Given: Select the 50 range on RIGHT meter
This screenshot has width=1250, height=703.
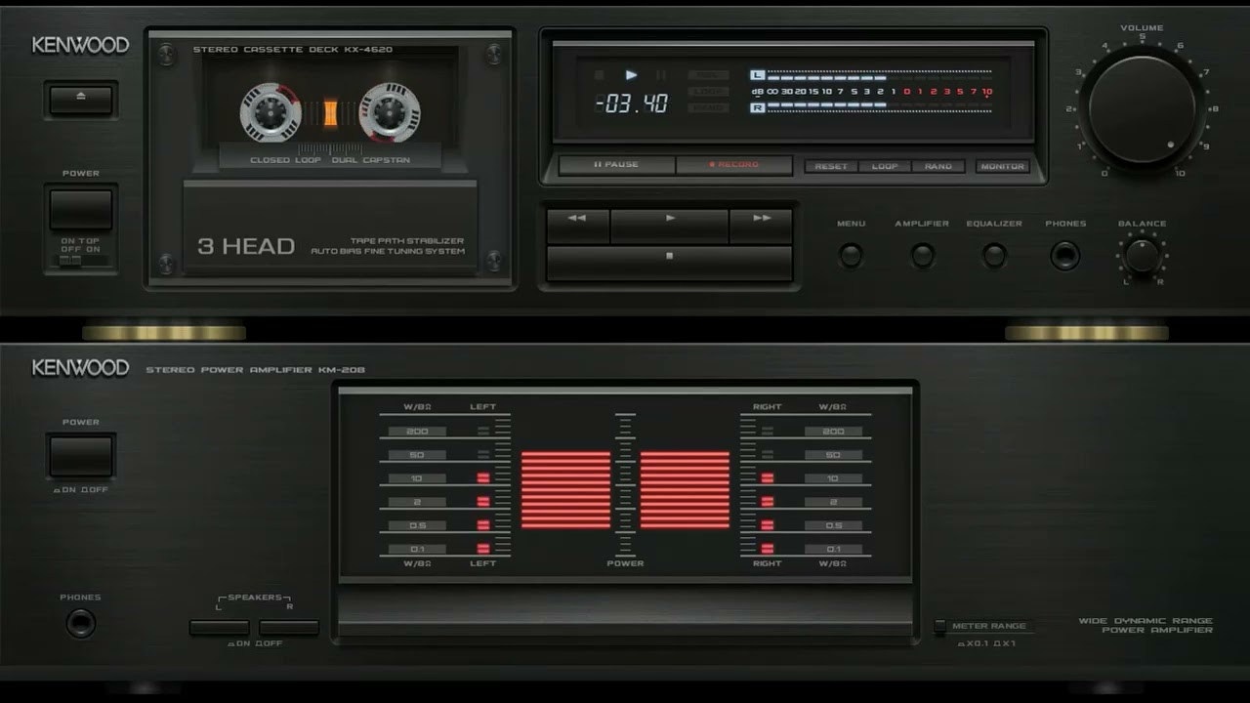Looking at the screenshot, I should tap(833, 455).
